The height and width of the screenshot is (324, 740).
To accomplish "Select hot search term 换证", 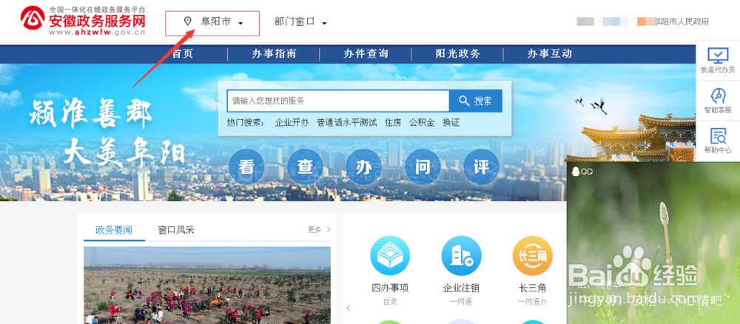I will (451, 123).
